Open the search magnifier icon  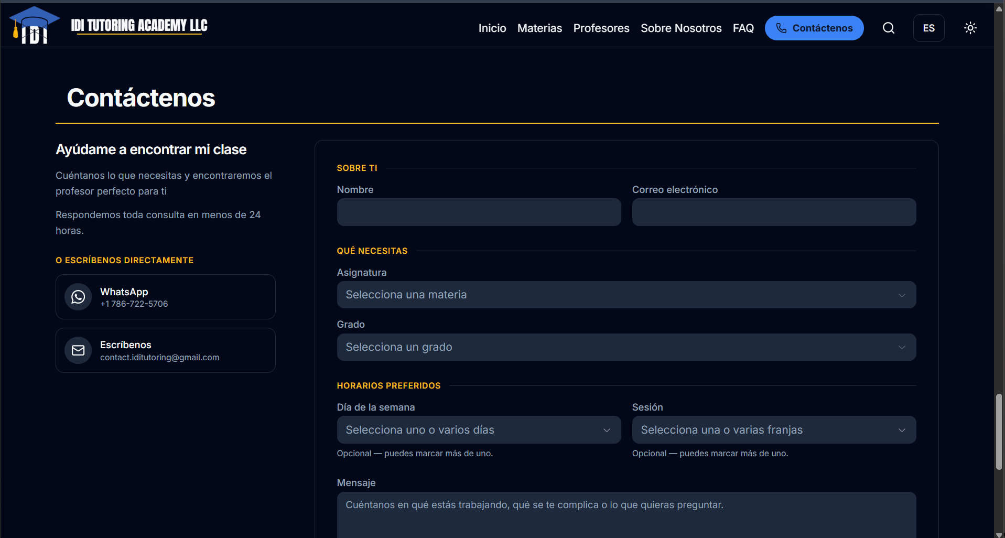click(x=889, y=28)
